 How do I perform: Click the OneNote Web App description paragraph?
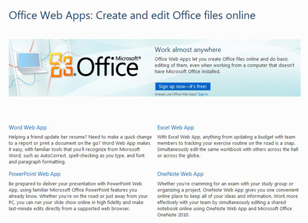228,199
